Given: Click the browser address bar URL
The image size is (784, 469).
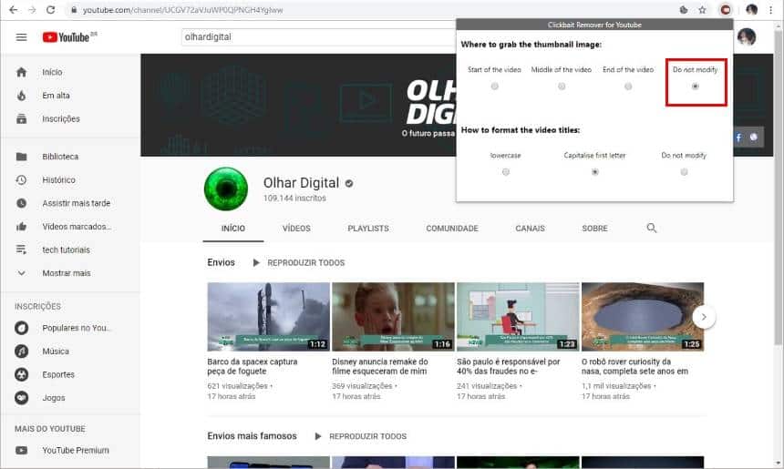Looking at the screenshot, I should [182, 9].
